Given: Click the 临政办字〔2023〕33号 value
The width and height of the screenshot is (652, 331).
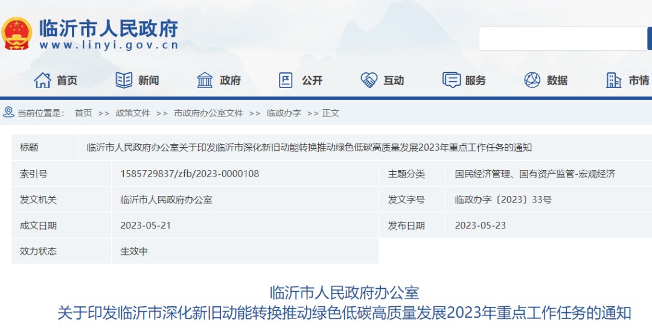Looking at the screenshot, I should [503, 200].
